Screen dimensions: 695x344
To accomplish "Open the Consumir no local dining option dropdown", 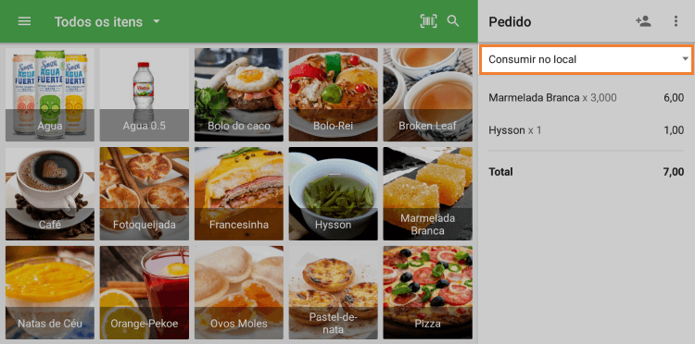I will tap(586, 59).
